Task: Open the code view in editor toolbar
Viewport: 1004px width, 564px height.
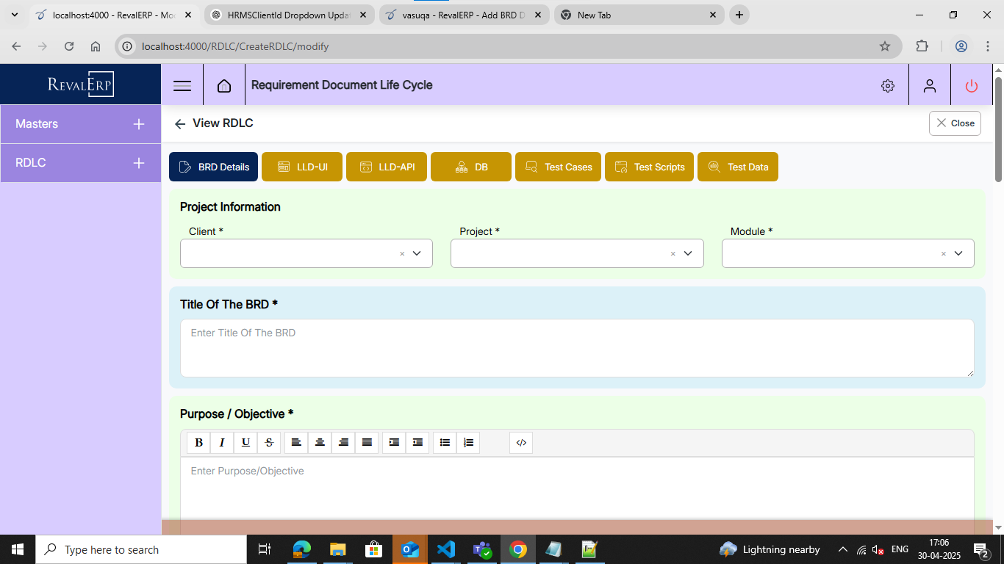Action: pos(521,443)
